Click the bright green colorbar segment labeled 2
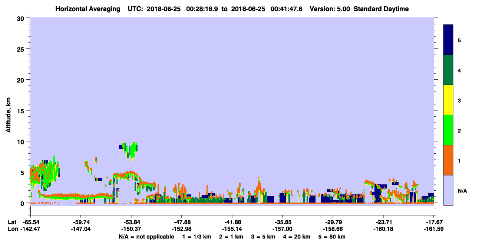482x247 pixels. pos(448,130)
